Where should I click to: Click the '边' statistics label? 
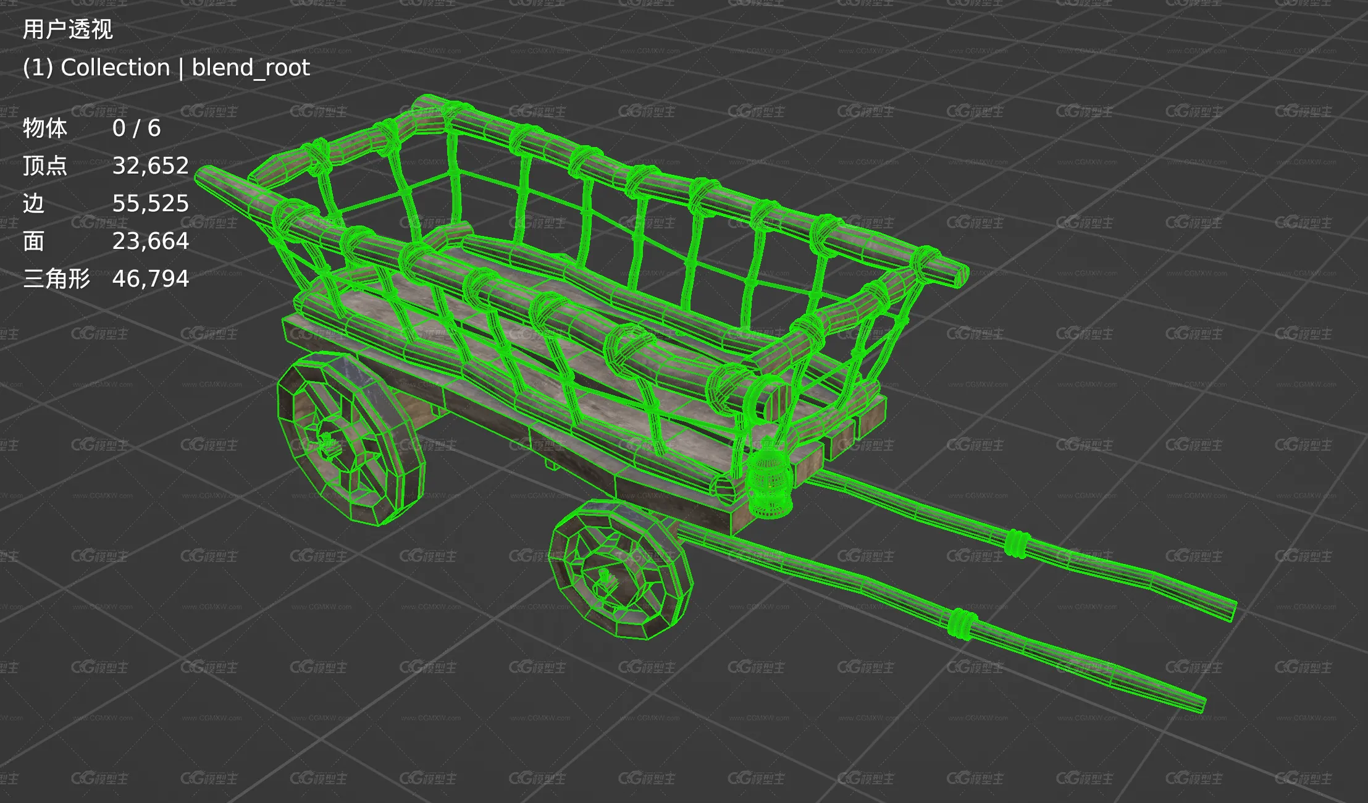pos(33,203)
